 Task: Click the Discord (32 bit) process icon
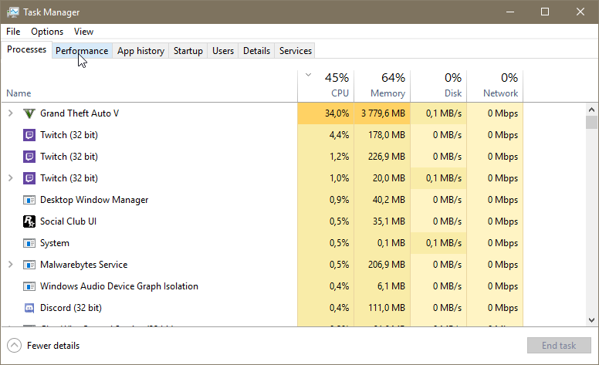[29, 308]
